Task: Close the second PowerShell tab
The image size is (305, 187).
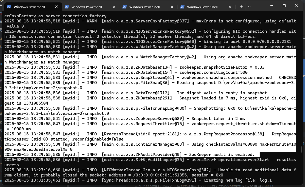Action: pyautogui.click(x=114, y=7)
